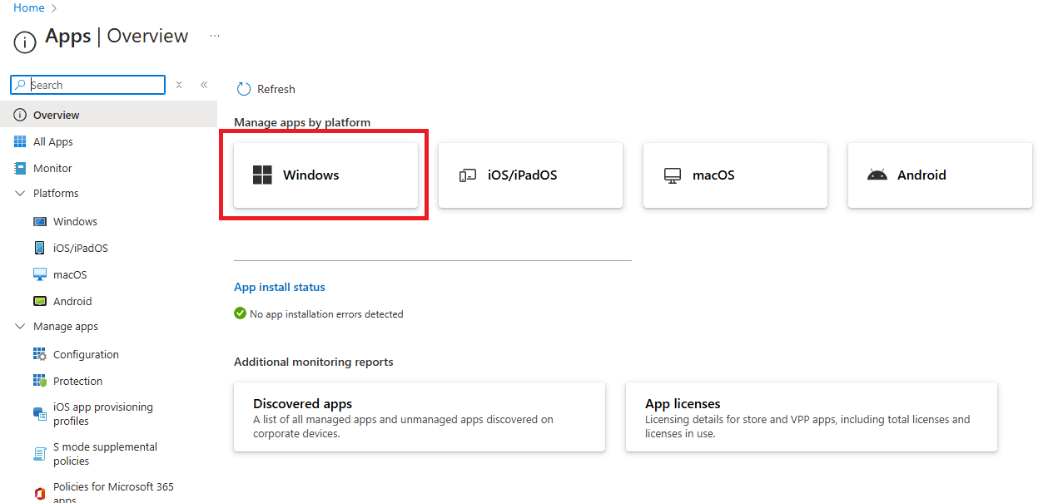Click the All Apps grid icon

tap(20, 141)
